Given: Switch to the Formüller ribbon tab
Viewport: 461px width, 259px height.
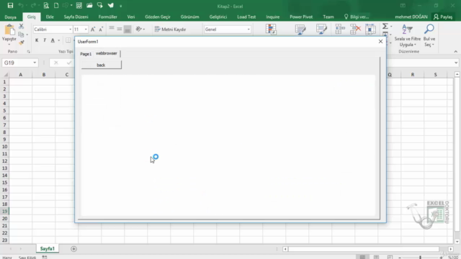Looking at the screenshot, I should coord(107,17).
